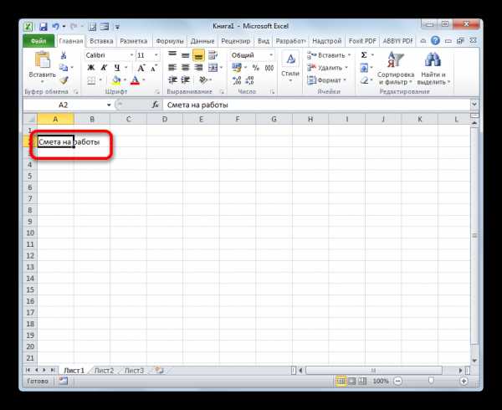Decrease font size with small A icon

pyautogui.click(x=154, y=68)
